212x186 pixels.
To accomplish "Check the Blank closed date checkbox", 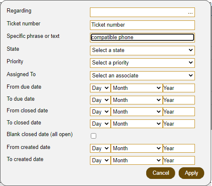I will pos(93,136).
